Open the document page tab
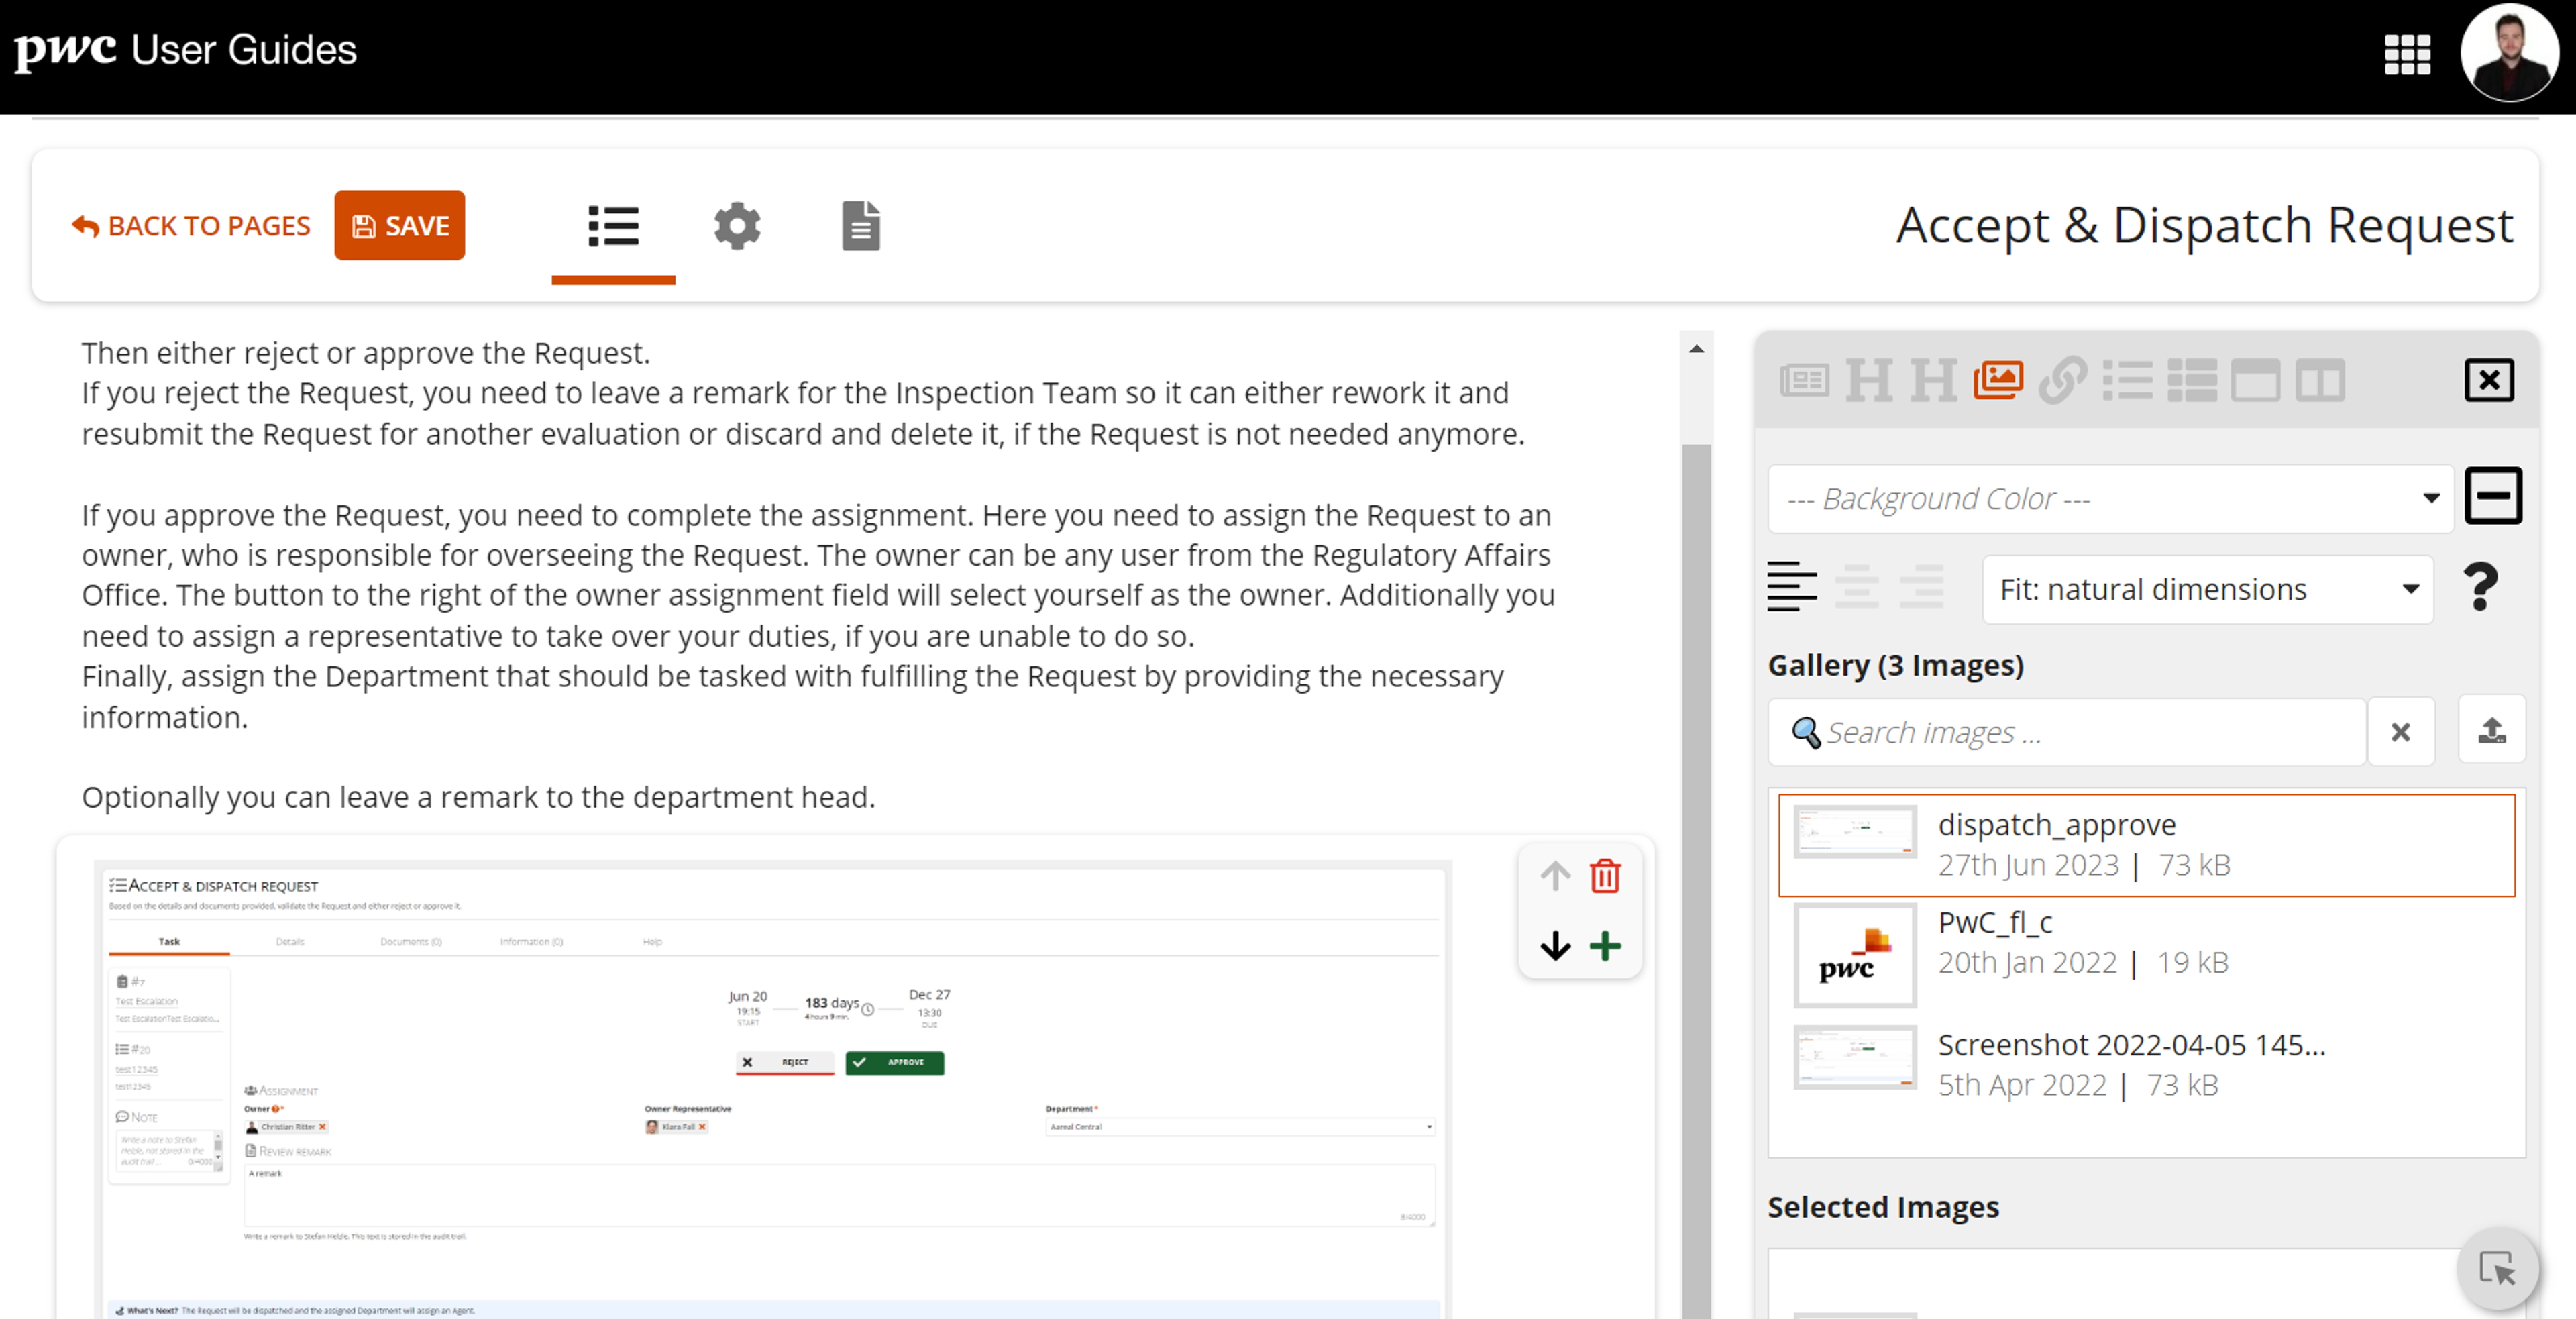This screenshot has height=1319, width=2576. (861, 226)
